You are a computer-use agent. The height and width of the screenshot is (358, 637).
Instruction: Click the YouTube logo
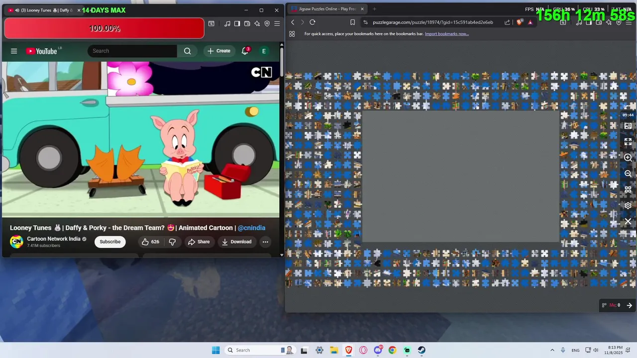(x=42, y=51)
